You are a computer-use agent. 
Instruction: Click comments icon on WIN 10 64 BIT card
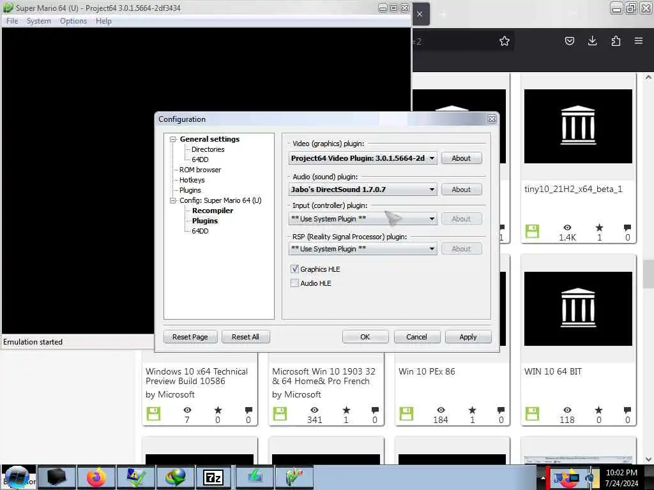pyautogui.click(x=627, y=410)
